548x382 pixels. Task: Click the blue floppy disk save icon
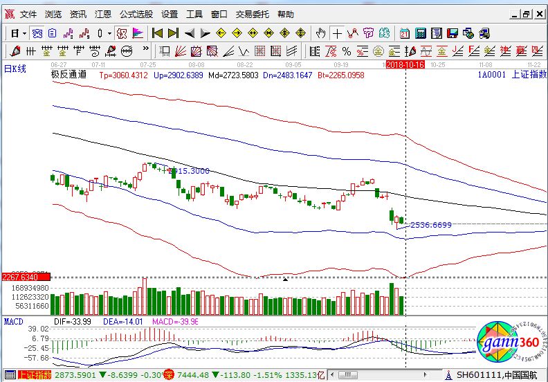pyautogui.click(x=452, y=33)
